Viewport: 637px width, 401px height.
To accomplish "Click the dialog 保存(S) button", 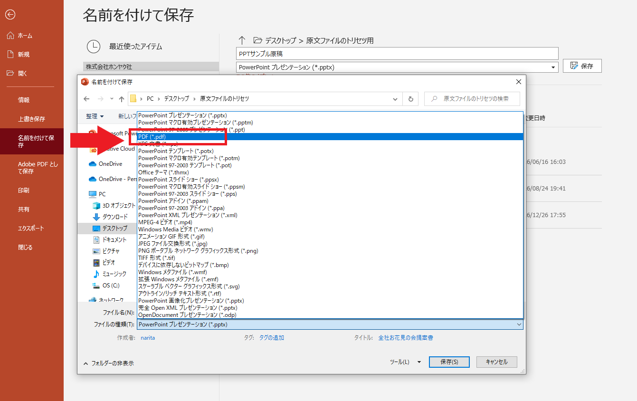I will tap(449, 362).
